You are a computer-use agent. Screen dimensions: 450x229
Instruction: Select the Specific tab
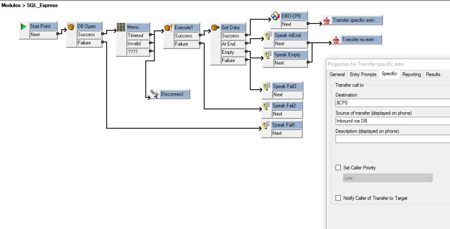click(389, 74)
